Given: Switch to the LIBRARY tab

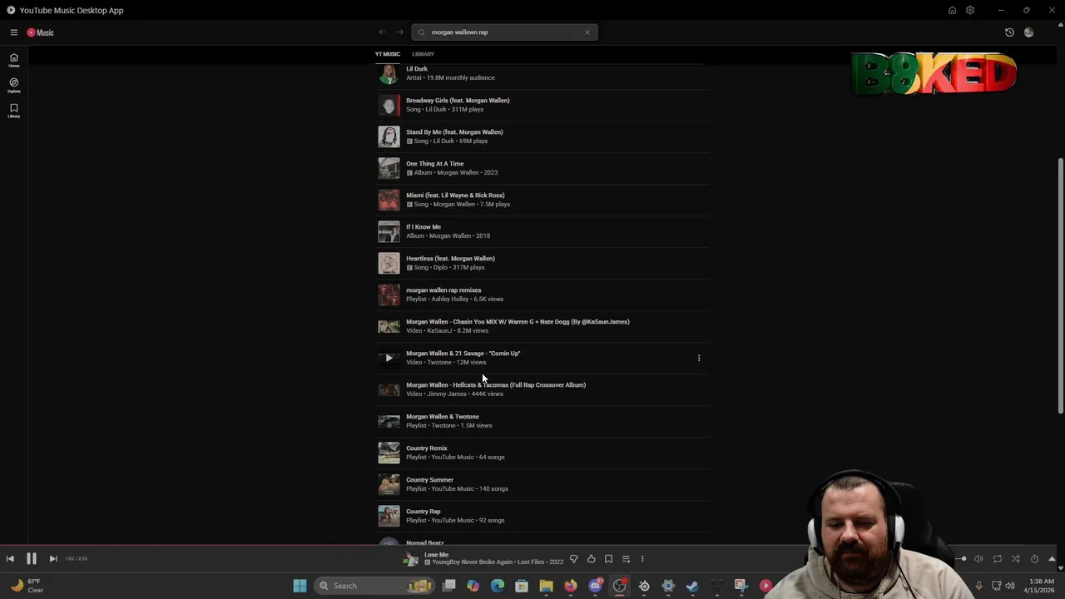Looking at the screenshot, I should coord(423,54).
